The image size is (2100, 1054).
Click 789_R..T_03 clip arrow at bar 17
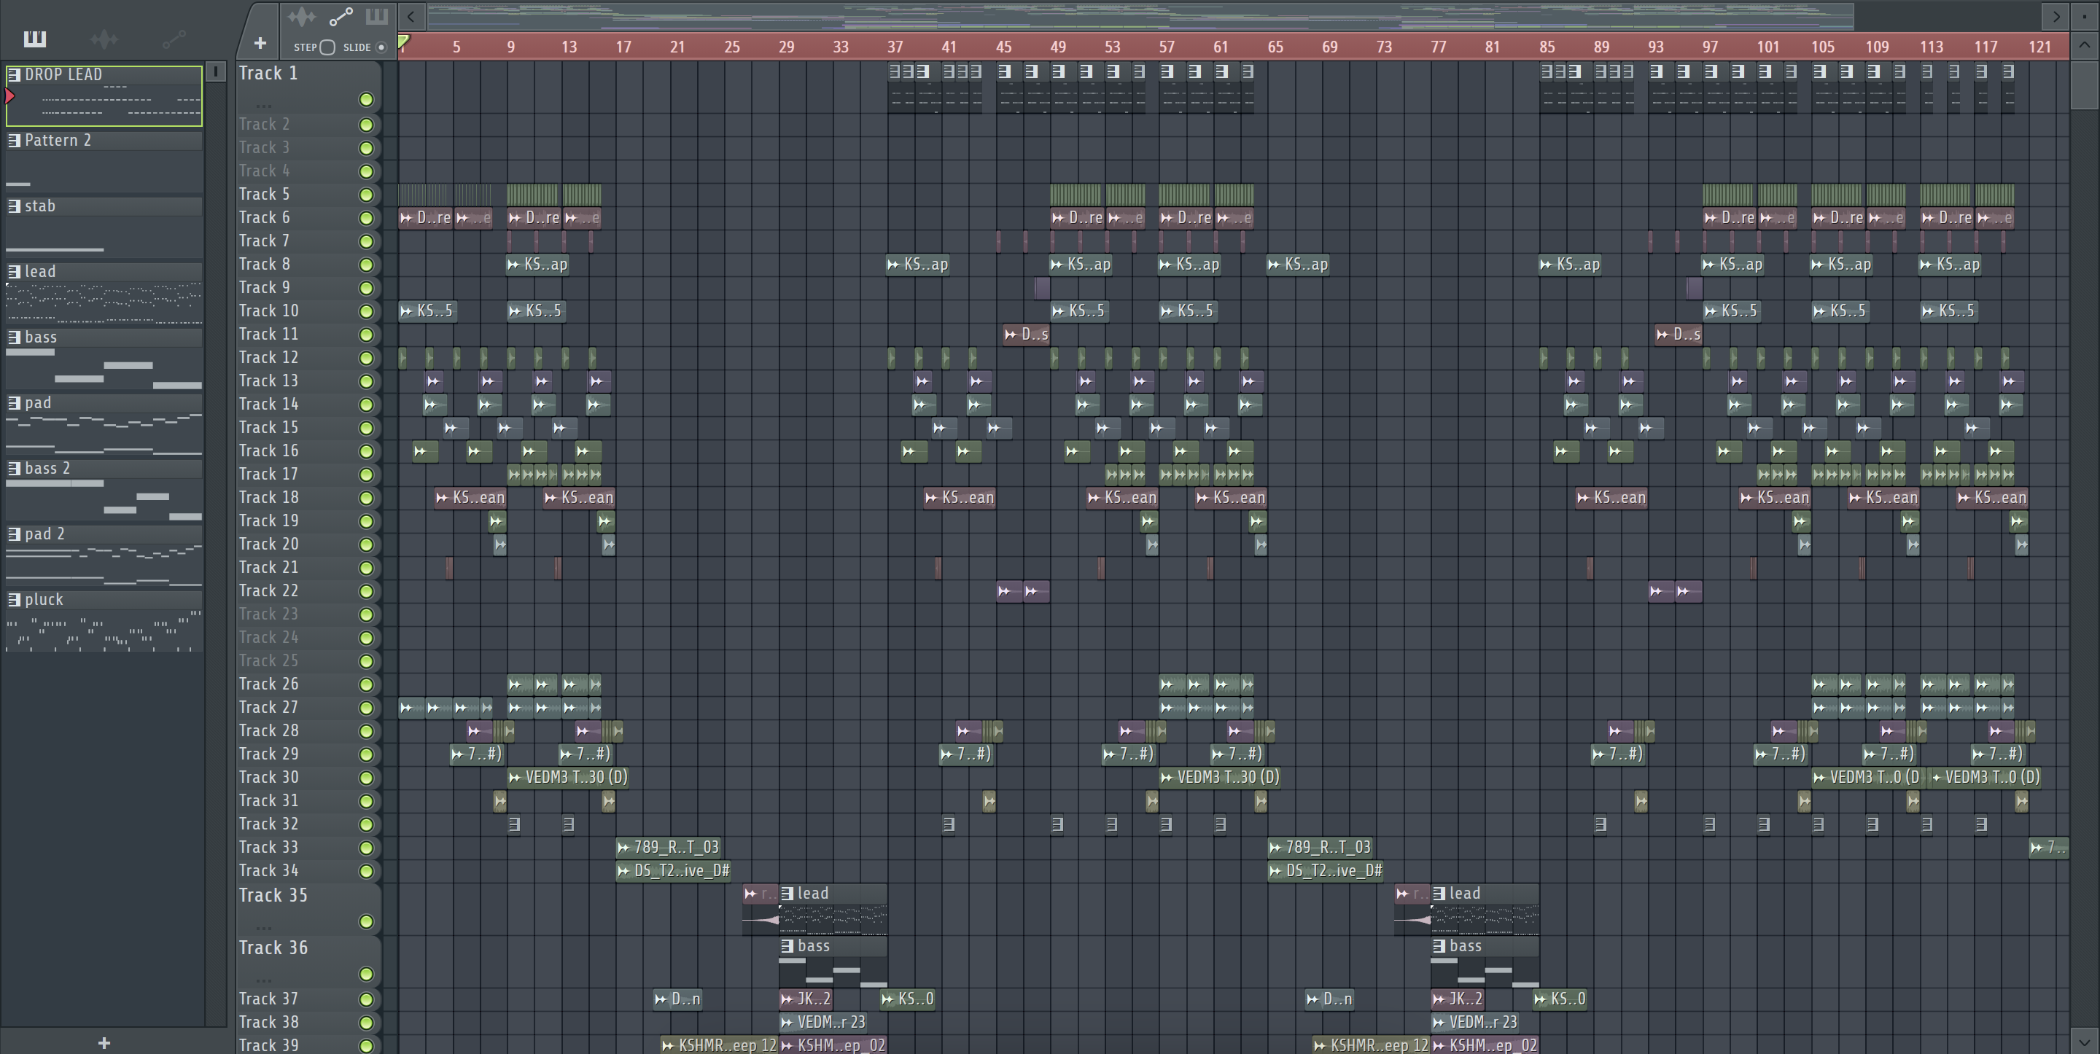(x=623, y=848)
